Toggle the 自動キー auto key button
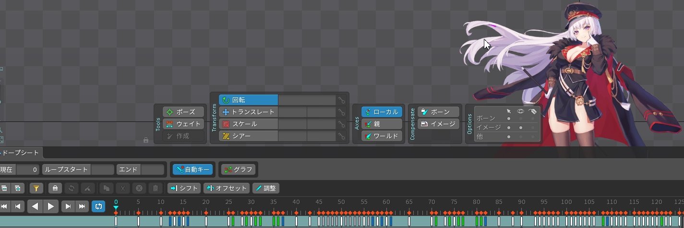The image size is (684, 228). click(x=192, y=169)
